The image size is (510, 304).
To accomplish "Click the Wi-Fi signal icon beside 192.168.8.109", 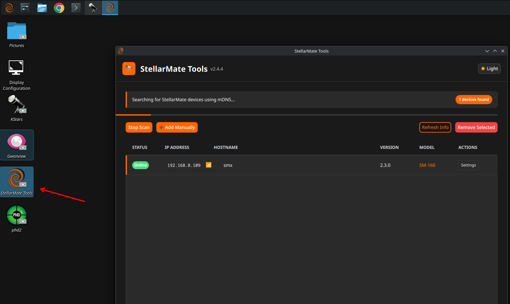I will [x=209, y=165].
